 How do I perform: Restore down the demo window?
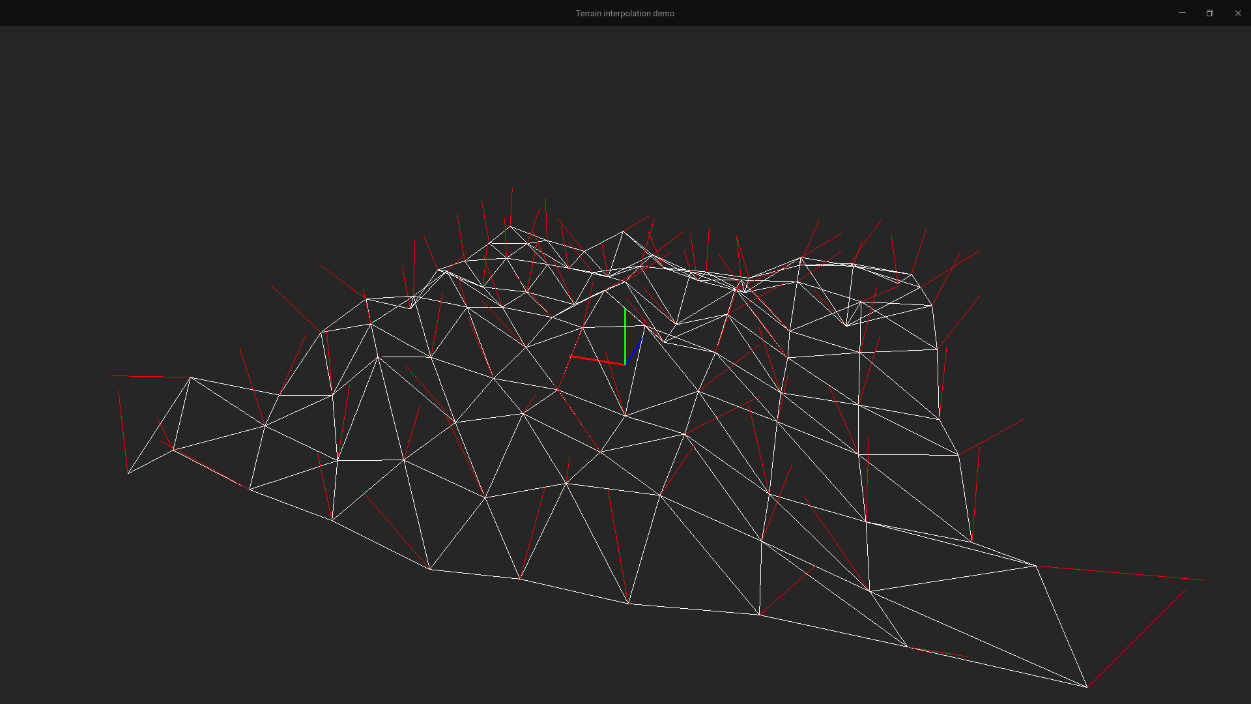pyautogui.click(x=1210, y=13)
